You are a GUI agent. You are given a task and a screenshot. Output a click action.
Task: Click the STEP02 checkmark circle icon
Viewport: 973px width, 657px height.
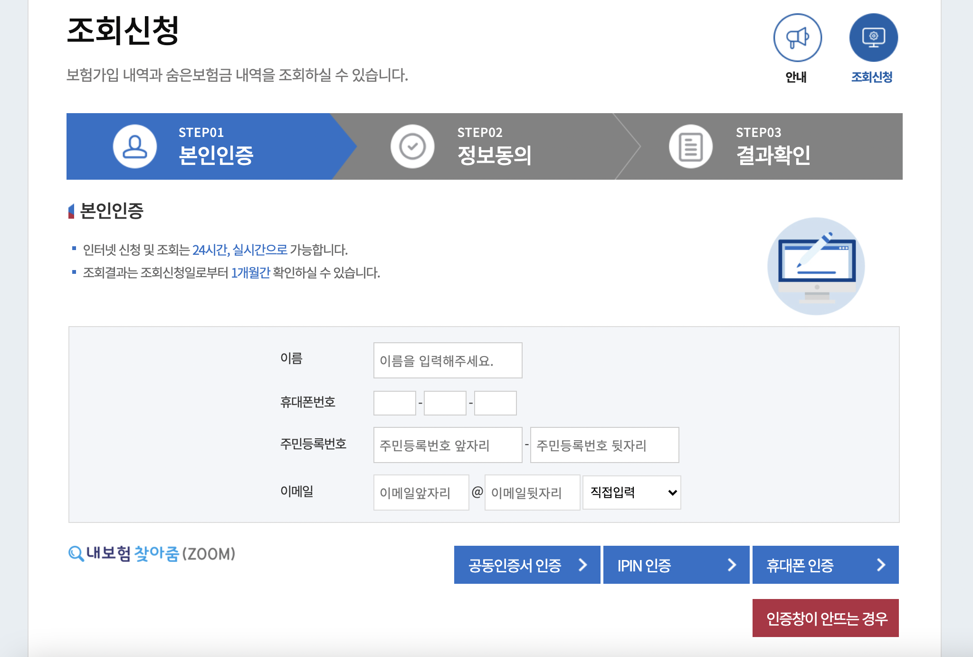click(412, 146)
